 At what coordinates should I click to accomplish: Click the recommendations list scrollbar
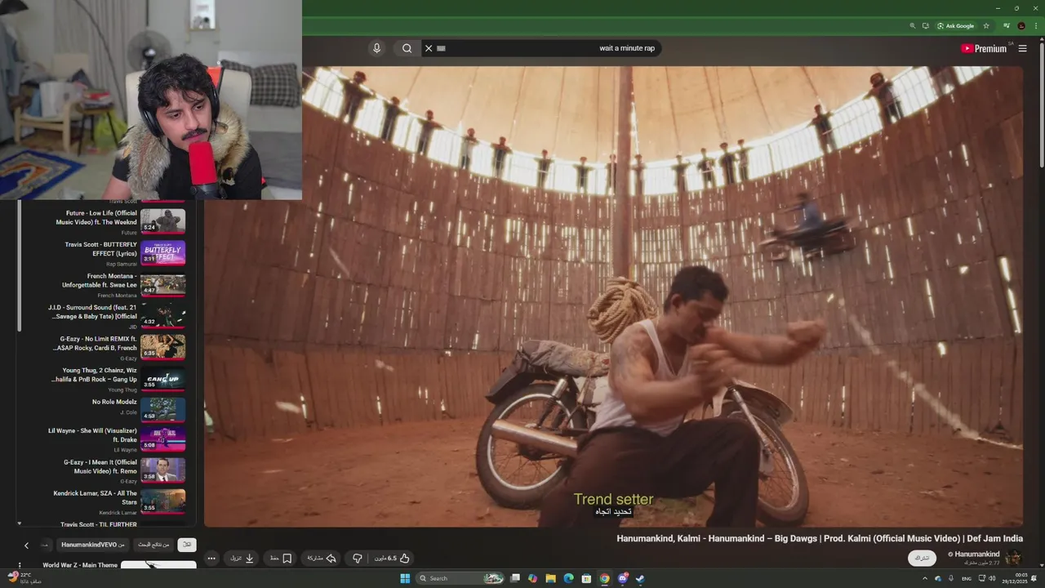20,265
